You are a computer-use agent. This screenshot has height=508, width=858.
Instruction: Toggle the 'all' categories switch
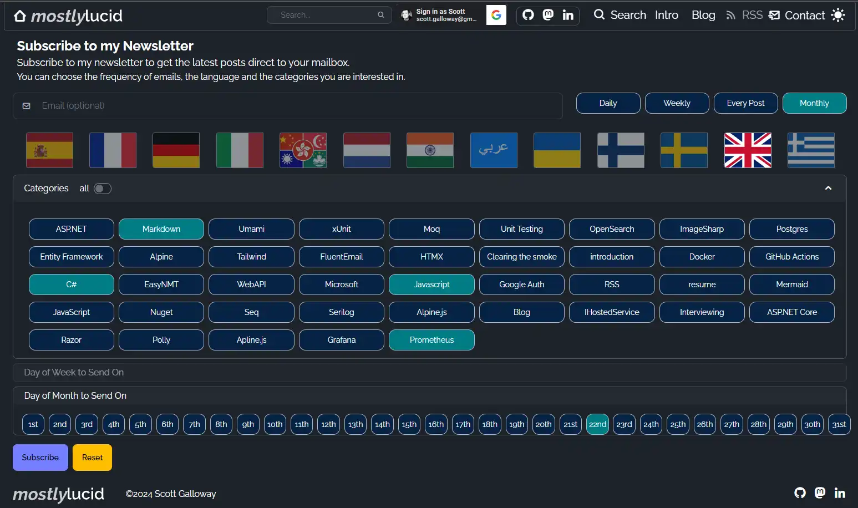(102, 189)
